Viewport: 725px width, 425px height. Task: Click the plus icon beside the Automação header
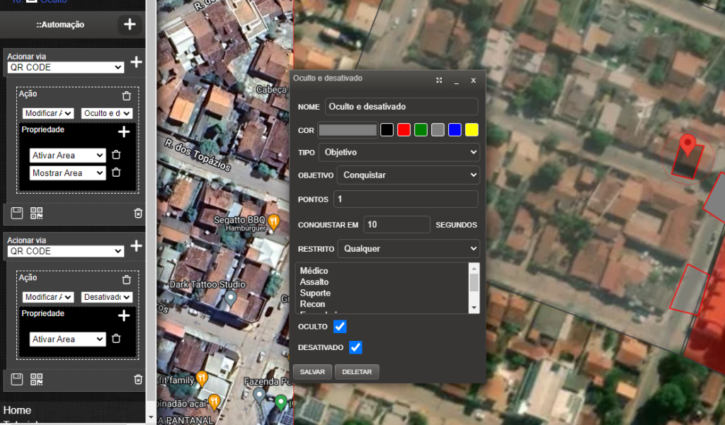click(x=130, y=25)
